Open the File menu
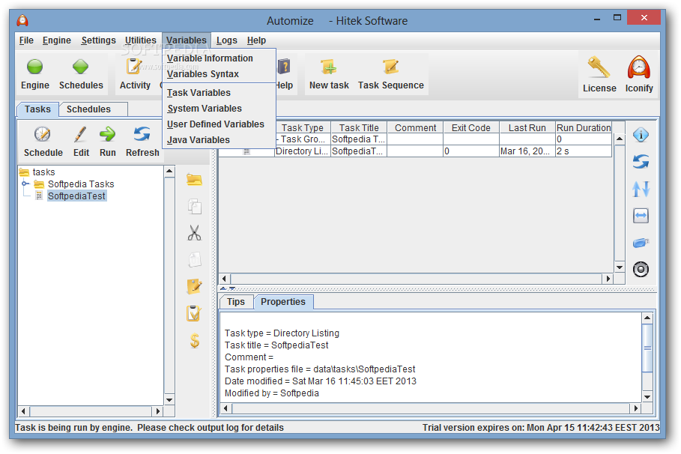The width and height of the screenshot is (681, 454). coord(26,40)
